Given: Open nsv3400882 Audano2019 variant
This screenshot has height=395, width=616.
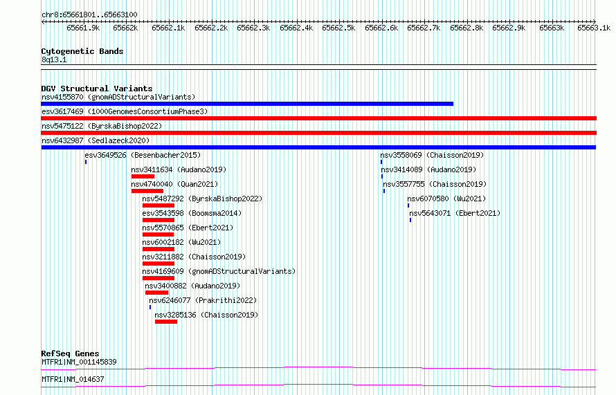Looking at the screenshot, I should click(x=192, y=286).
